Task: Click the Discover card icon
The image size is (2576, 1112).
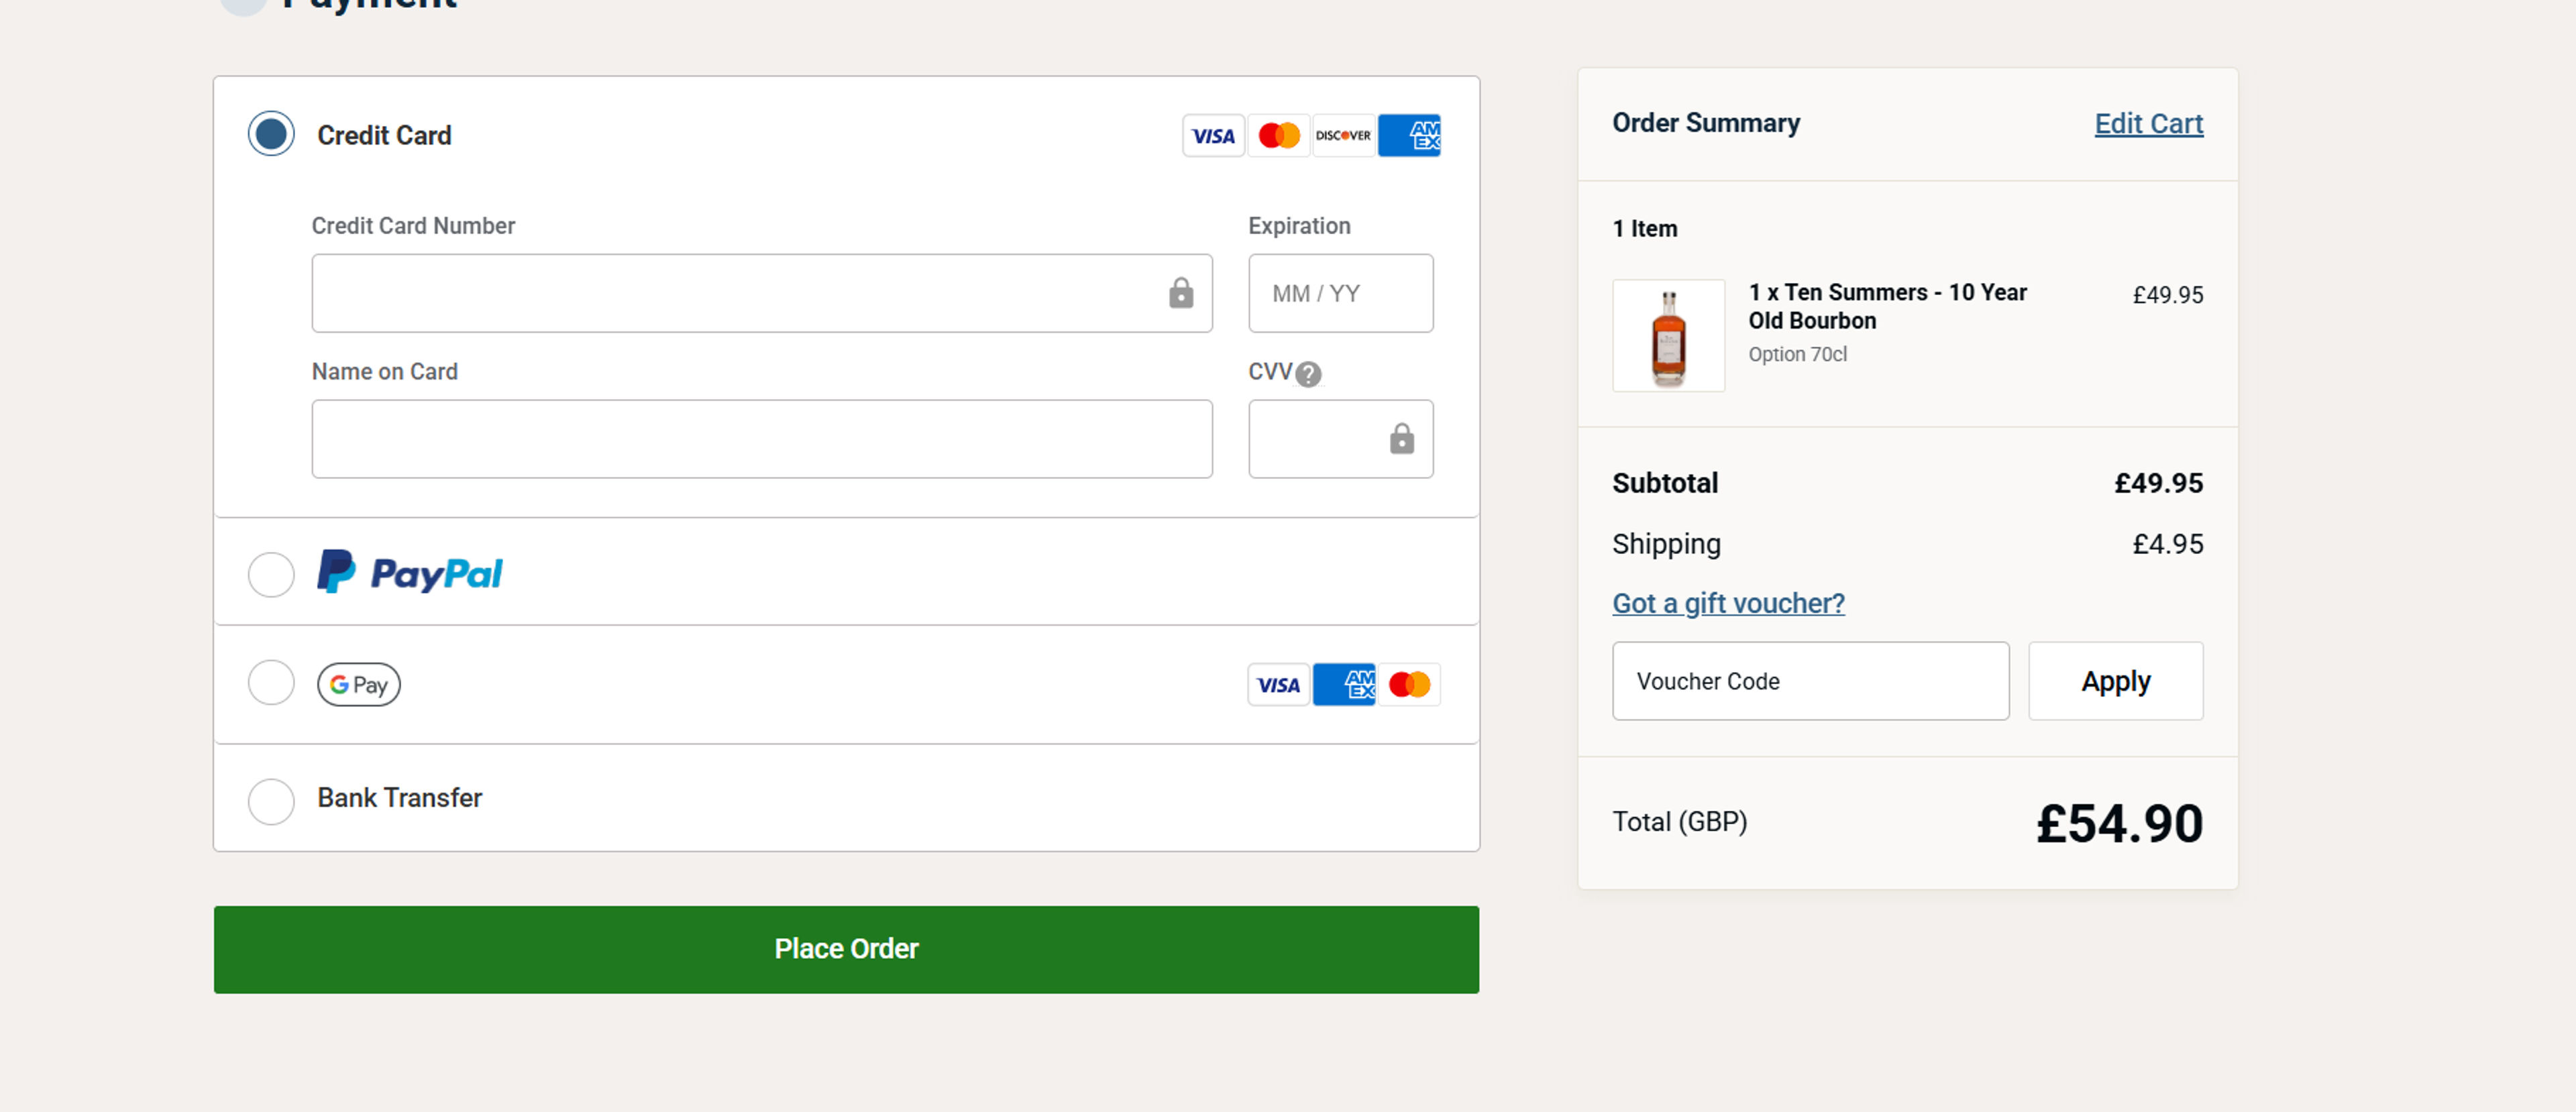Action: pyautogui.click(x=1343, y=135)
